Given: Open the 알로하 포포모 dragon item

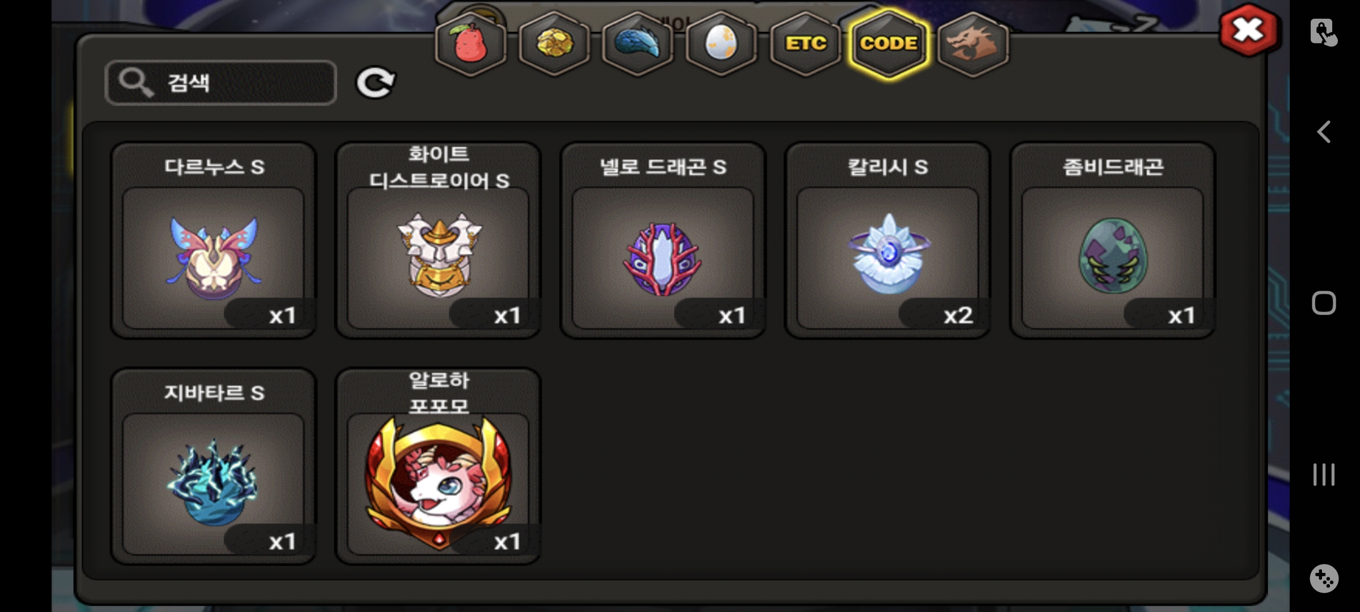Looking at the screenshot, I should 438,466.
